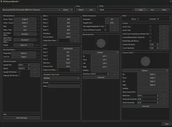The width and height of the screenshot is (172, 127).
Task: Expand the arrow beside Refresh button
Action: click(72, 10)
